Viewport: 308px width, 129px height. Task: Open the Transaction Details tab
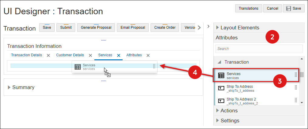tap(26, 55)
